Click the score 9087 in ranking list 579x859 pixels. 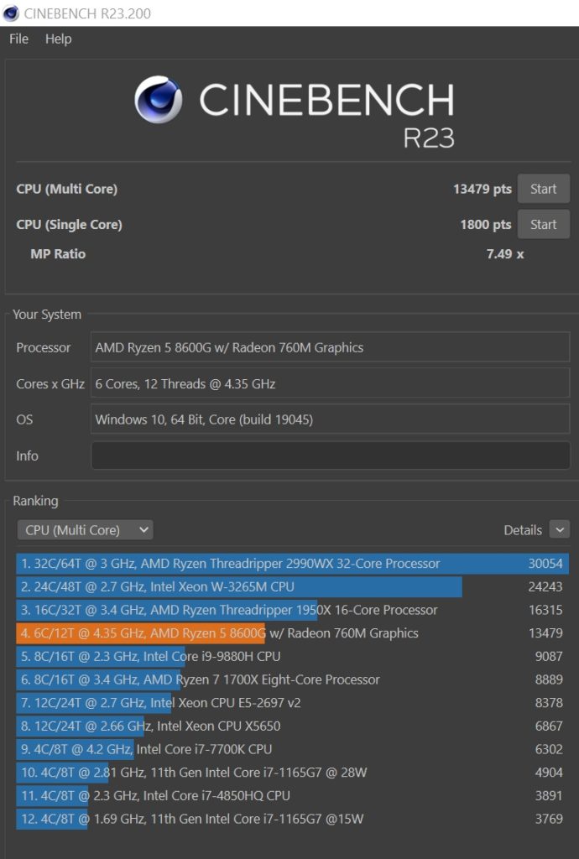tap(548, 656)
